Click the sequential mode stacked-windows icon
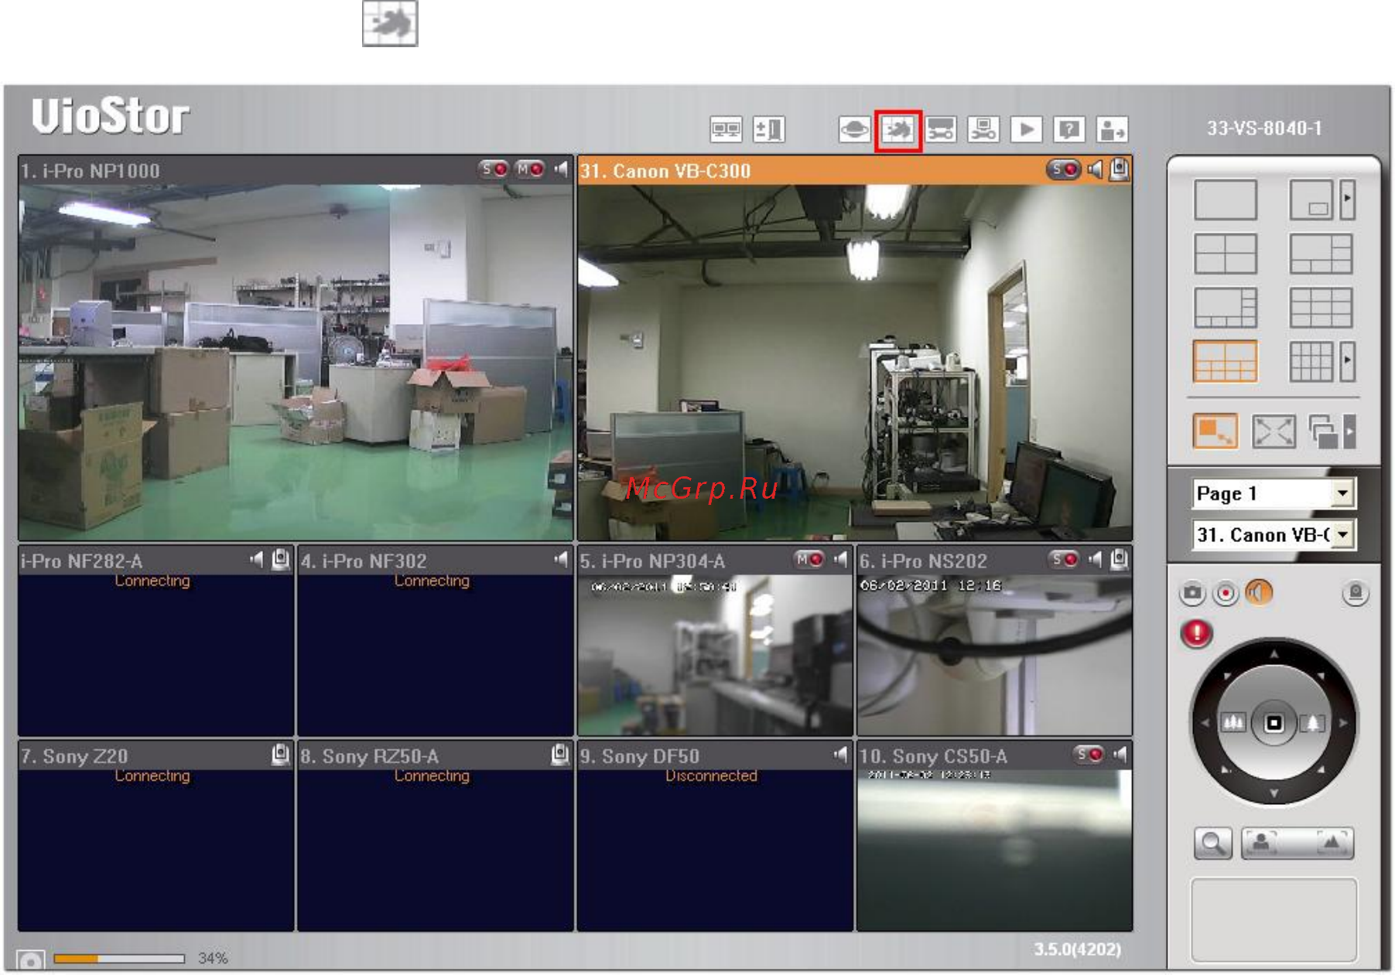 (x=1324, y=431)
